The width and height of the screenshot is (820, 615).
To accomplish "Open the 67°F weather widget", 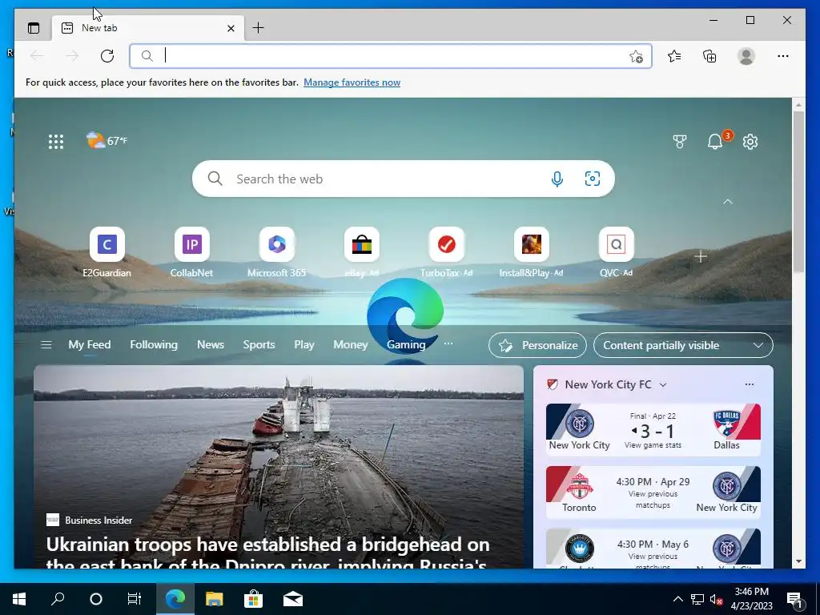I will [x=107, y=140].
